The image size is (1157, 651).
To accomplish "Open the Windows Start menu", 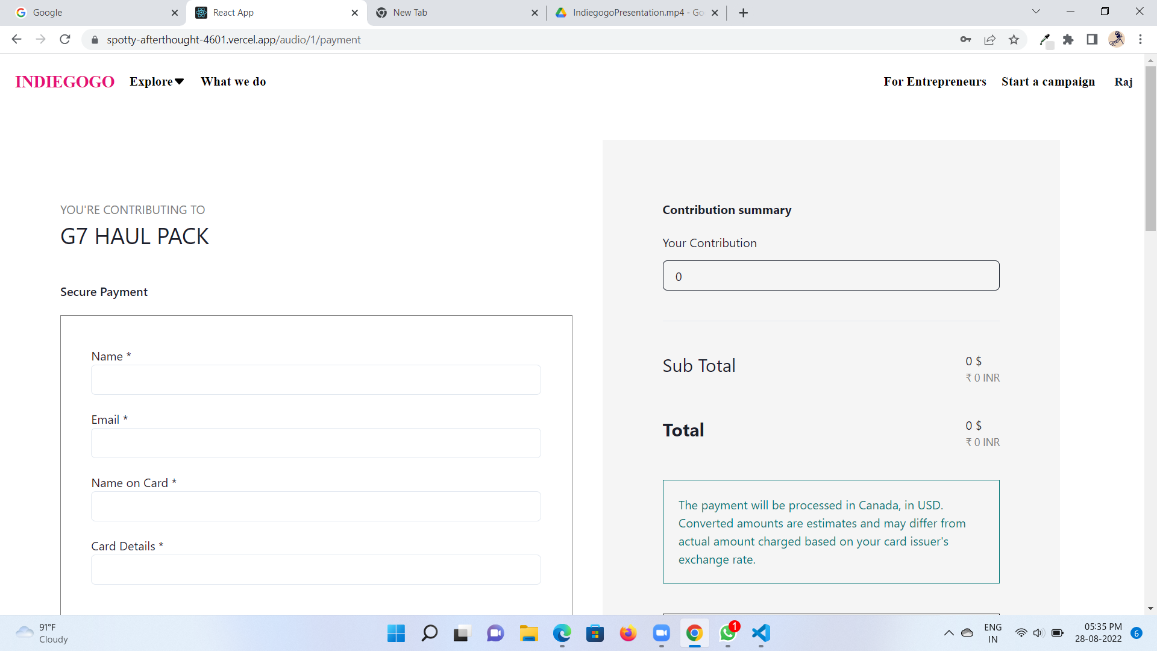I will 396,633.
